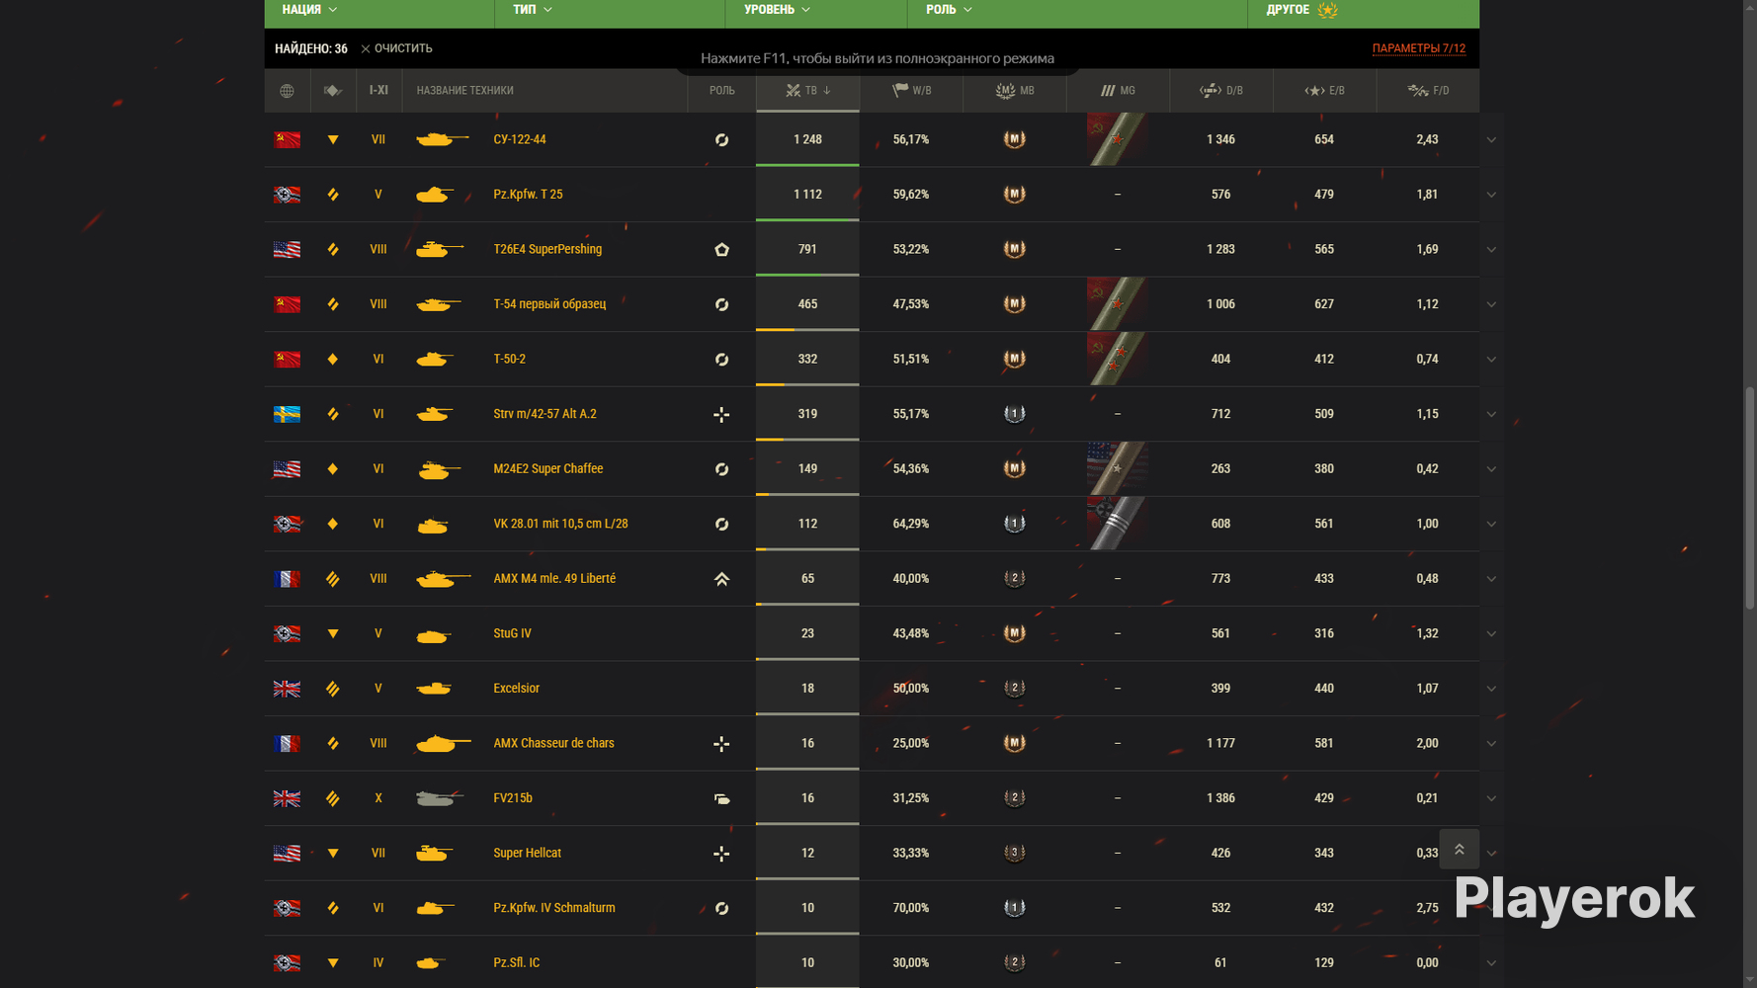Expand the Strv m/42-57 Alt A.2 row
1757x988 pixels.
[x=1491, y=415]
